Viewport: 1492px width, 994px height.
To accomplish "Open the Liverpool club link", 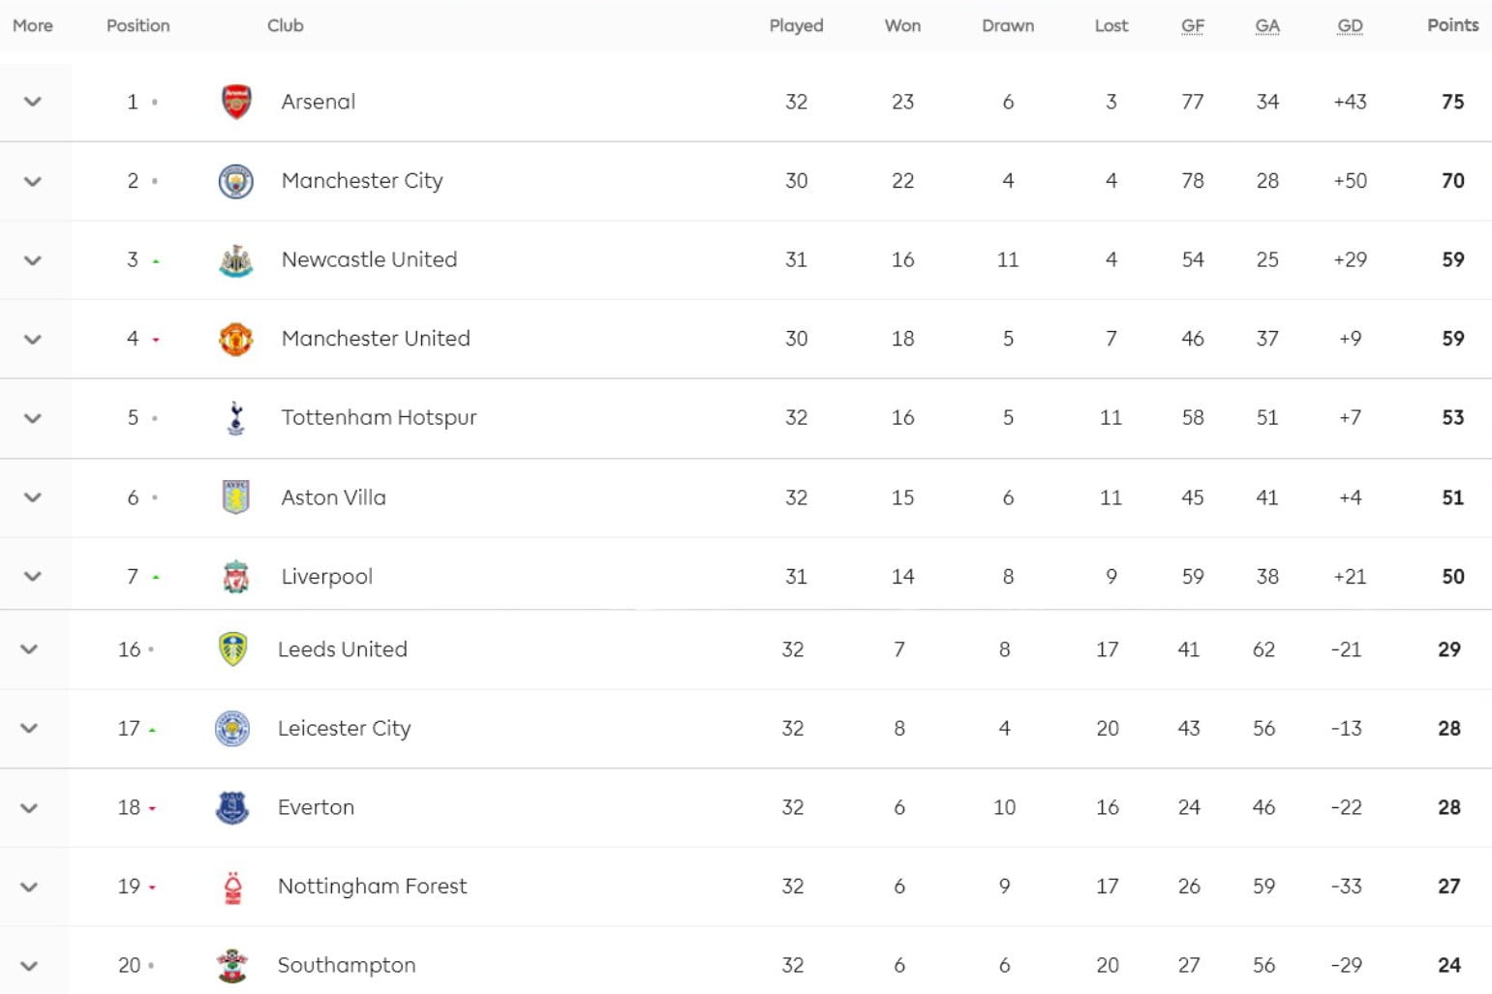I will tap(326, 577).
